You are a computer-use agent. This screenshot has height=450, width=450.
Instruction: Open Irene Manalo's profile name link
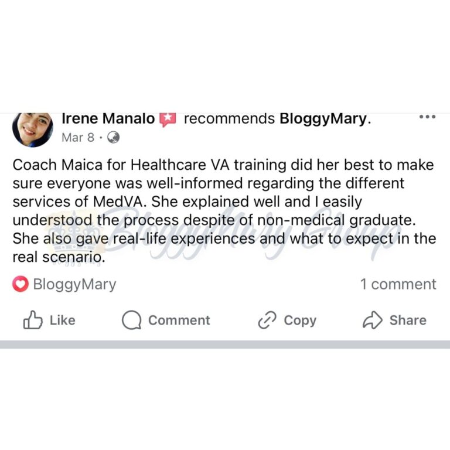coord(108,119)
